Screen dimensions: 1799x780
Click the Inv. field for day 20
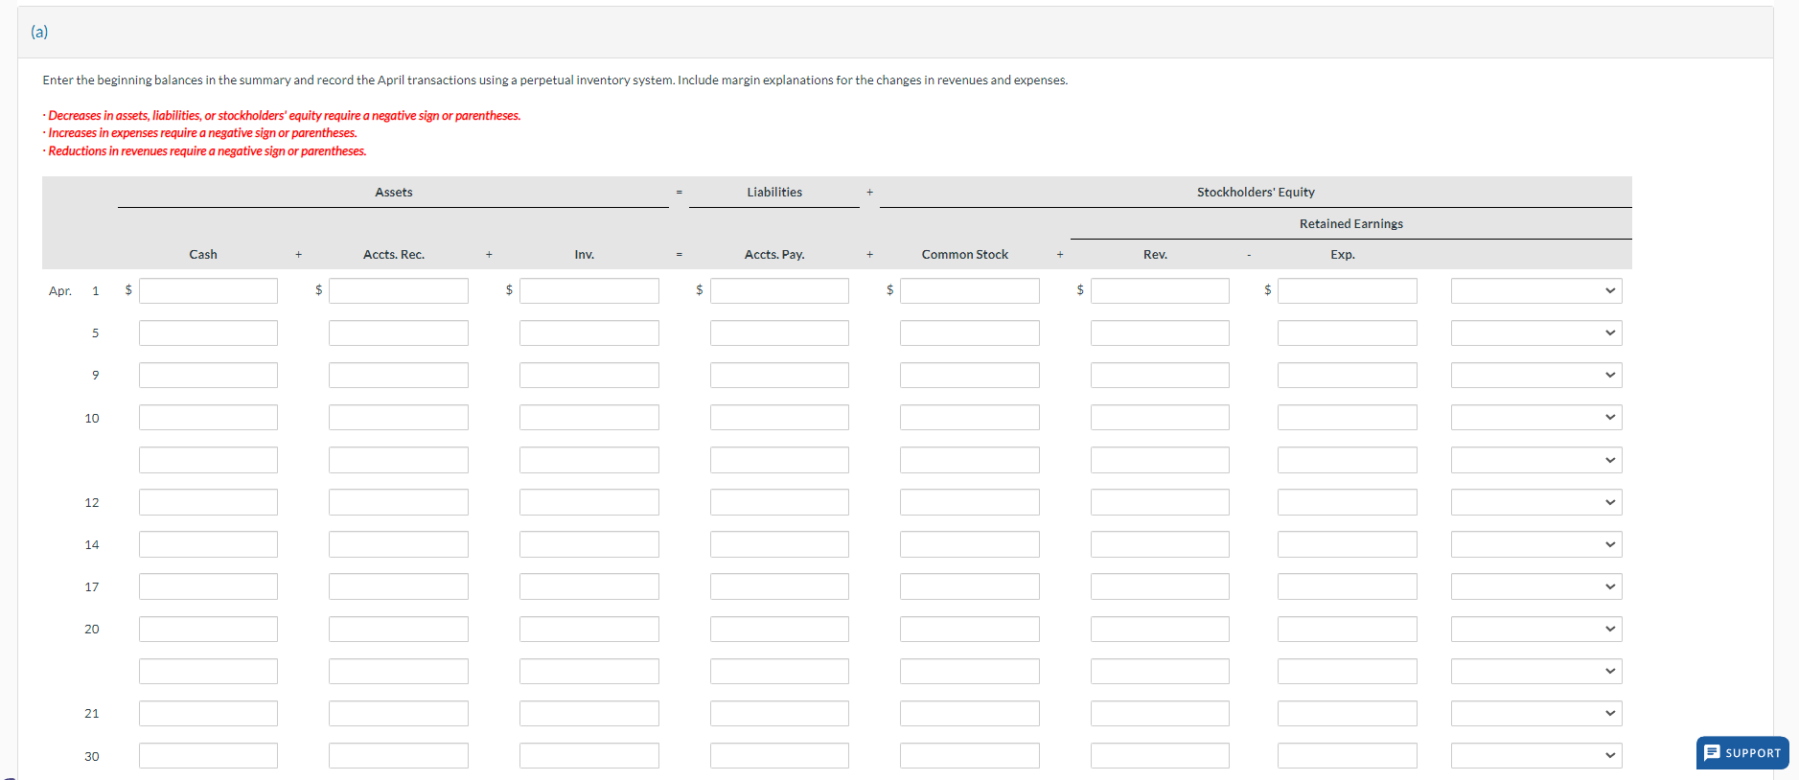pos(589,629)
